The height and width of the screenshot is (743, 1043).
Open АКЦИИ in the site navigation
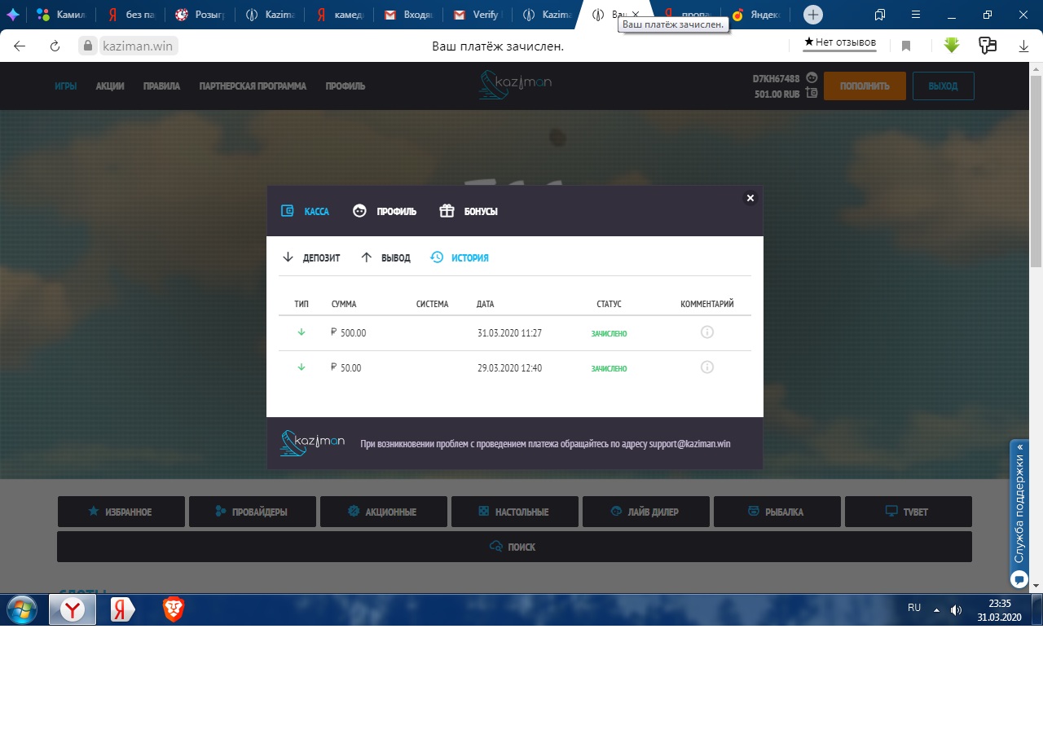[110, 86]
